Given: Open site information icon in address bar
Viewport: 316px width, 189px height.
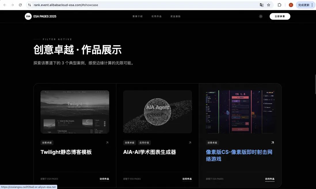Looking at the screenshot, I should tap(30, 5).
